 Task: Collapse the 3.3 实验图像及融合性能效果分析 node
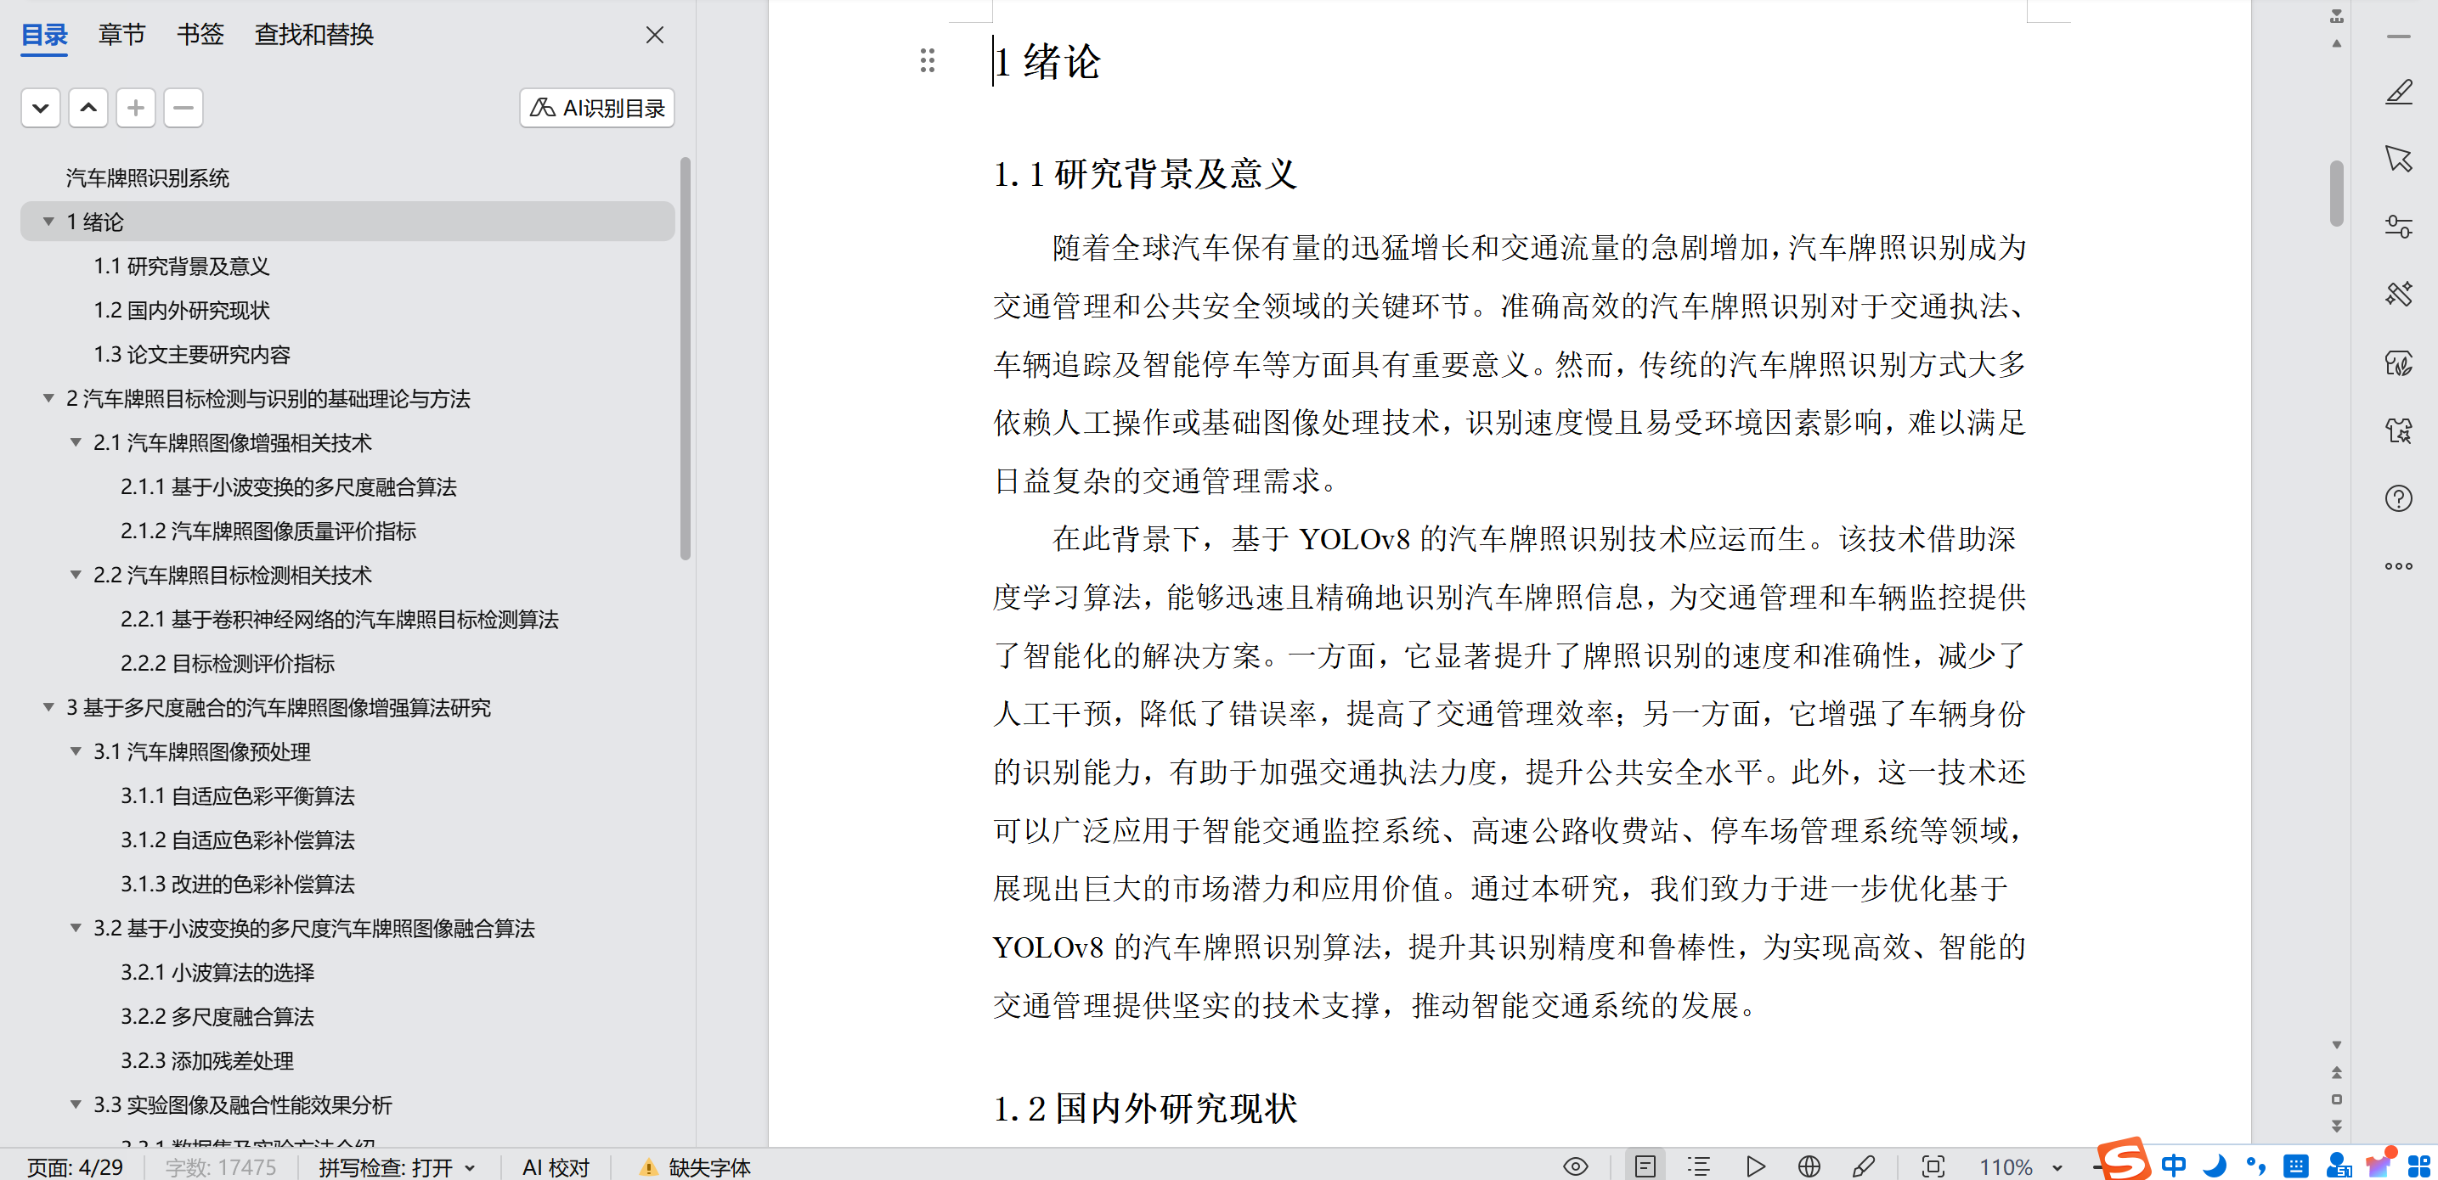(x=76, y=1104)
